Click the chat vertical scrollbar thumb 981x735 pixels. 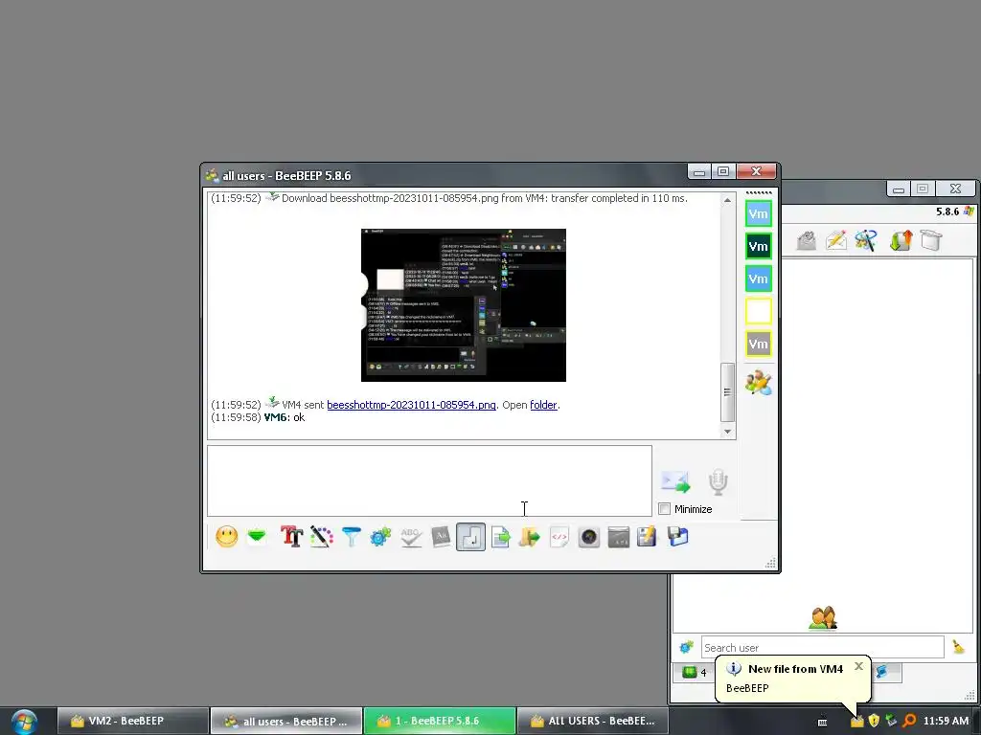tap(727, 391)
